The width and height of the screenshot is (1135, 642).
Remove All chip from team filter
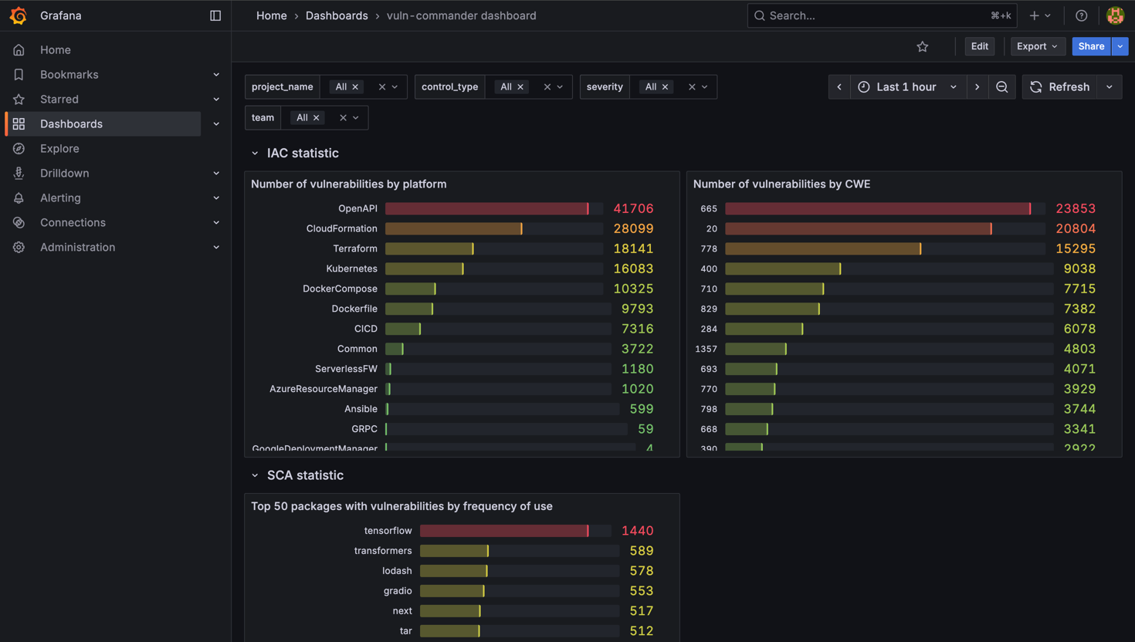tap(316, 118)
